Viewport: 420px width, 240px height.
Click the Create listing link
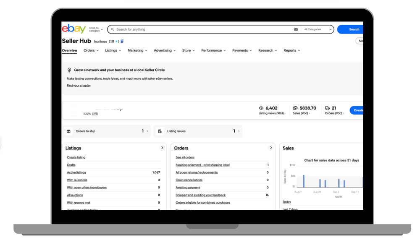76,157
